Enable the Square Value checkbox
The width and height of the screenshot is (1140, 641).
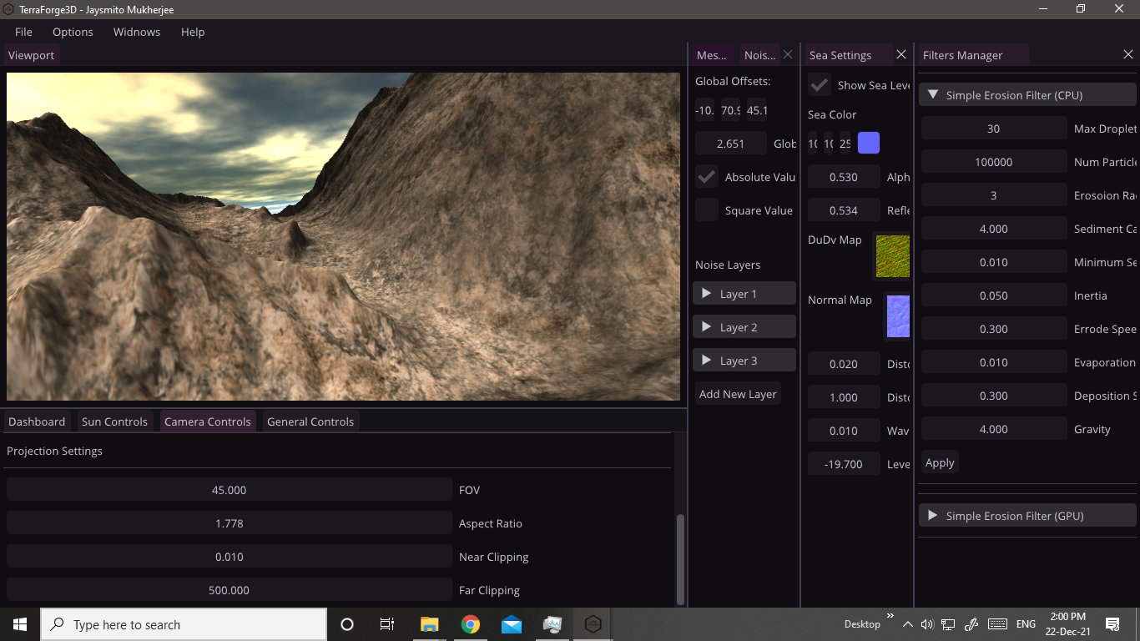pos(707,210)
